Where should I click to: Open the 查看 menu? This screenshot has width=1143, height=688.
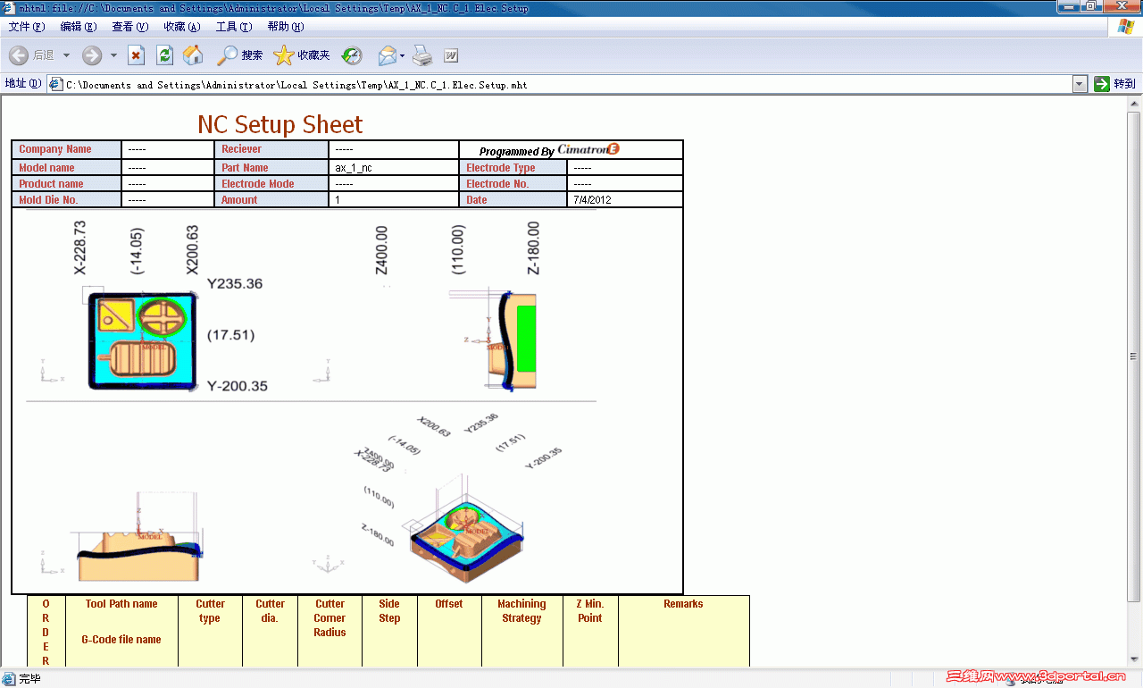[129, 27]
